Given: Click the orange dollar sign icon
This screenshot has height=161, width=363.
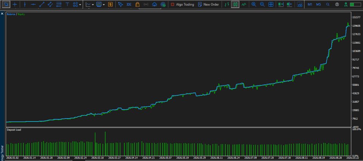Looking at the screenshot, I should tap(110, 5).
